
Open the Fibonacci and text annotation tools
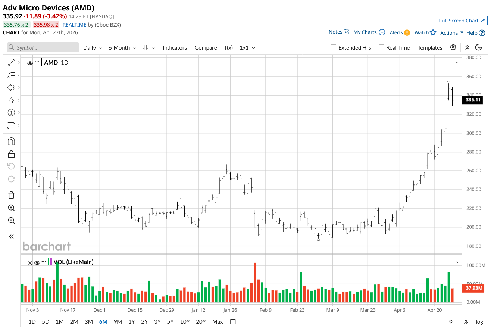[x=11, y=75]
